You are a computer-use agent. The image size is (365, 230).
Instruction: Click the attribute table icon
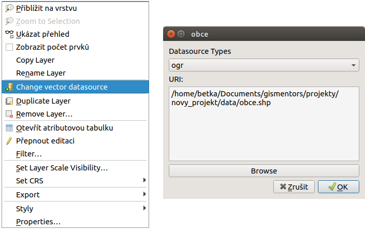tap(9, 128)
